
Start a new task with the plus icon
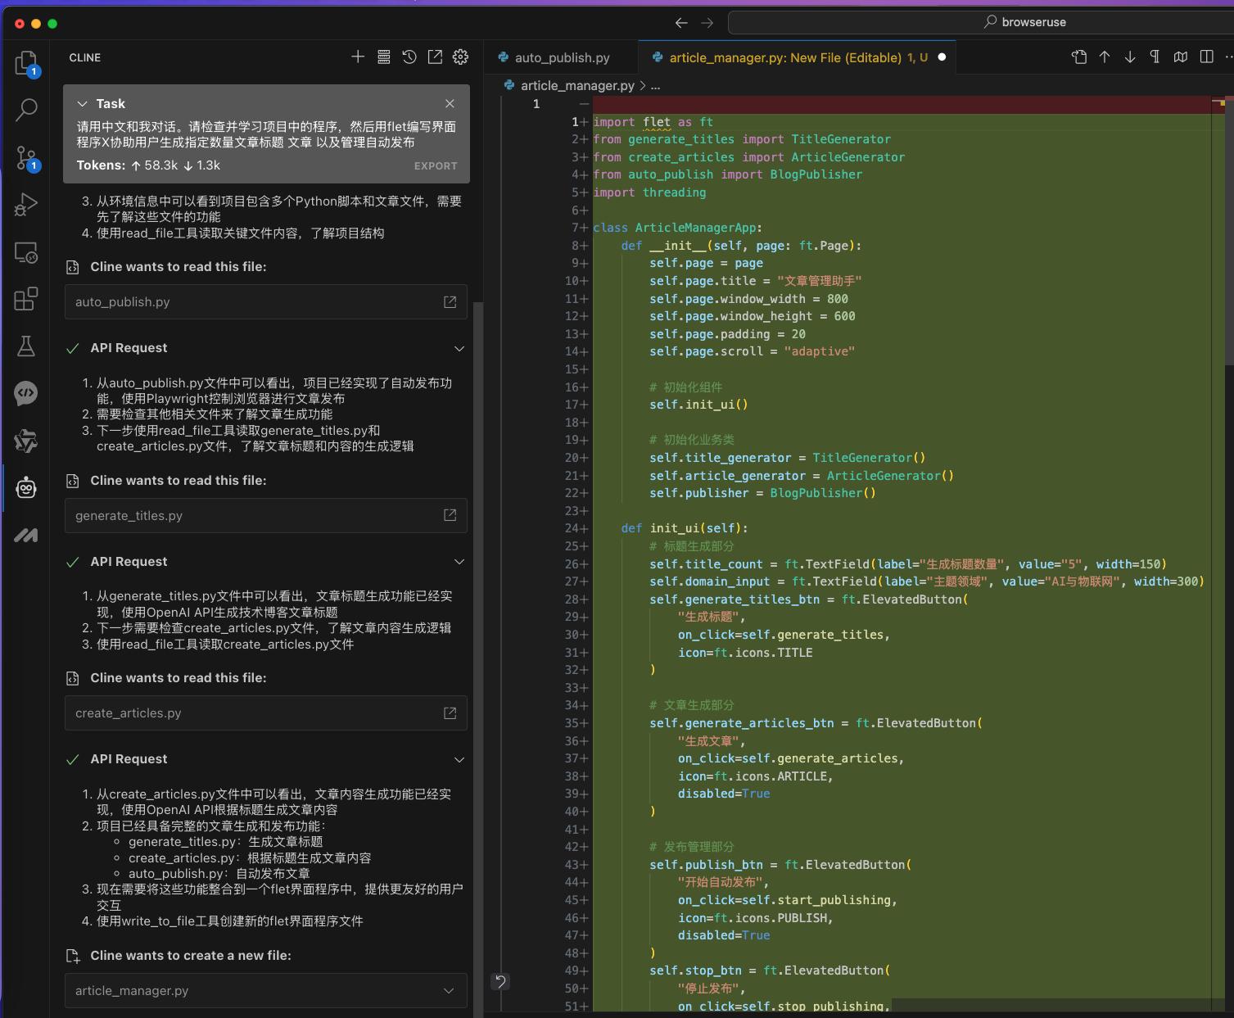[x=358, y=57]
